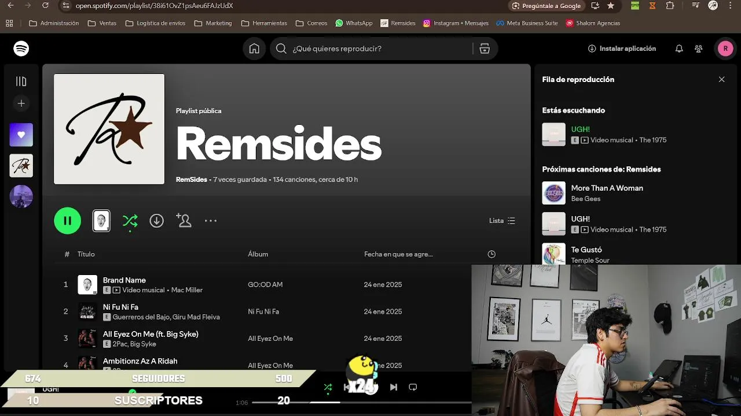Toggle repeat in the player bar
The width and height of the screenshot is (741, 416).
[413, 387]
